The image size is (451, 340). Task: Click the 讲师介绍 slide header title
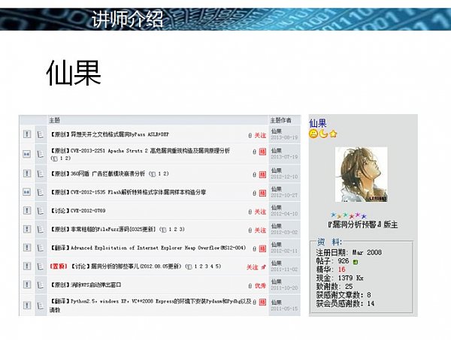tap(128, 19)
